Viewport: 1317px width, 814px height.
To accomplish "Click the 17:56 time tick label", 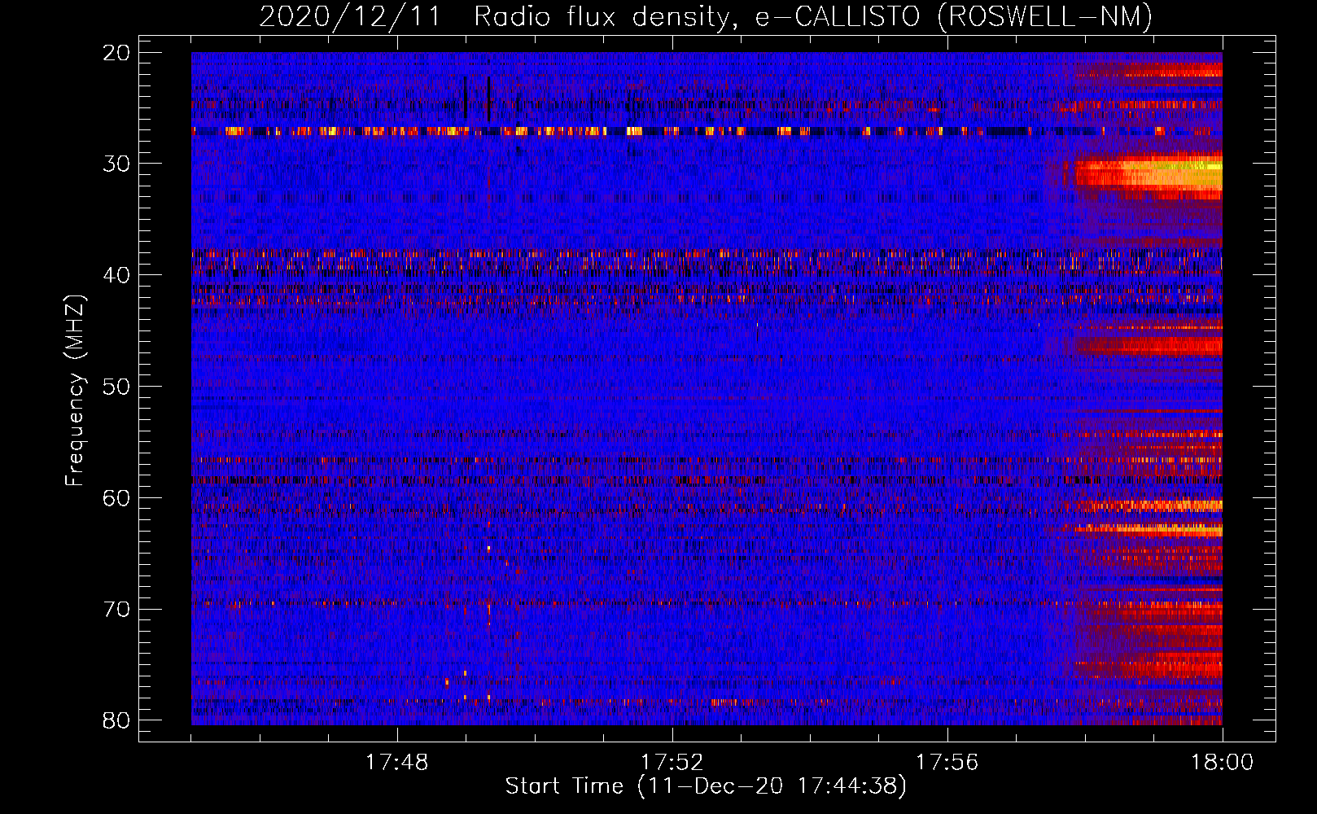I will pyautogui.click(x=947, y=763).
